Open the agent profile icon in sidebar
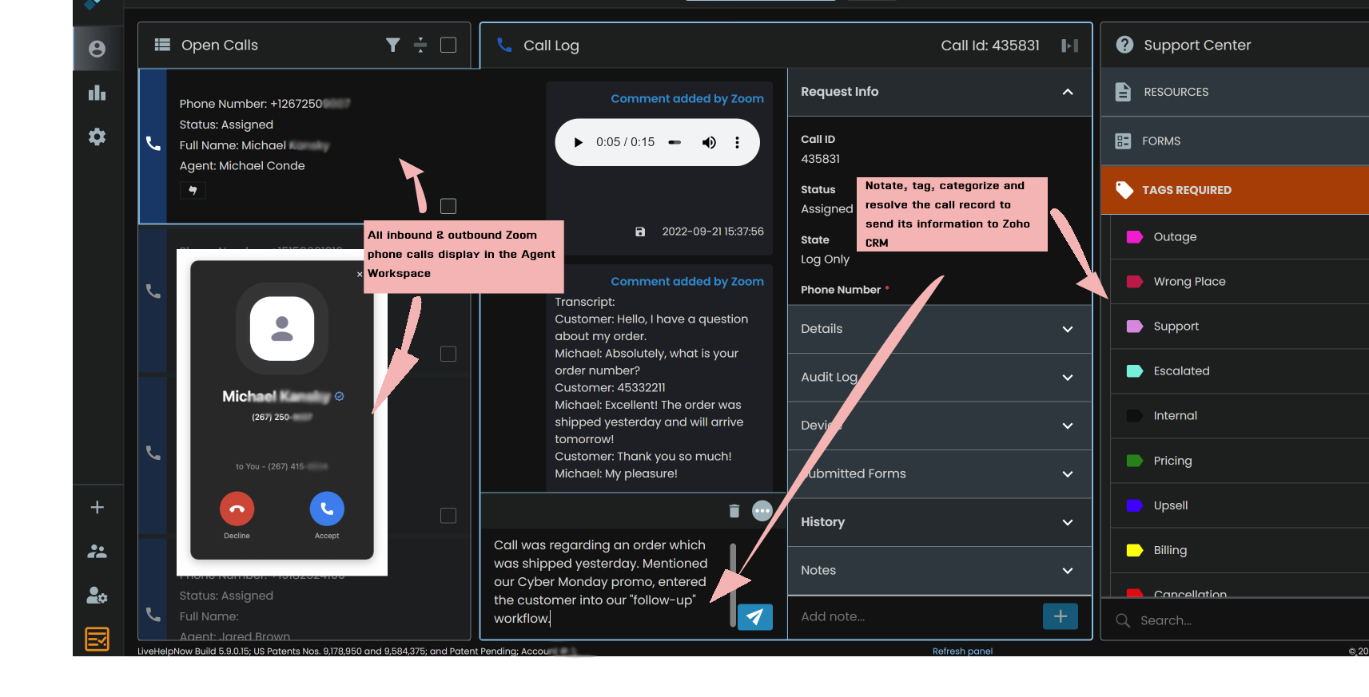 97,49
